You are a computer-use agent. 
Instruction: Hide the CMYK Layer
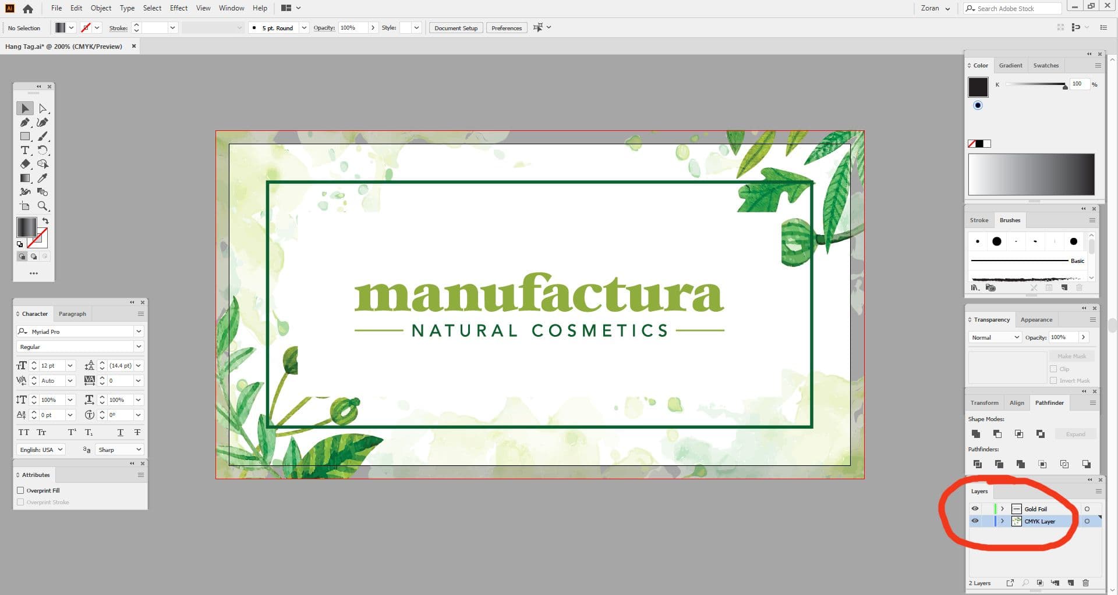point(975,521)
